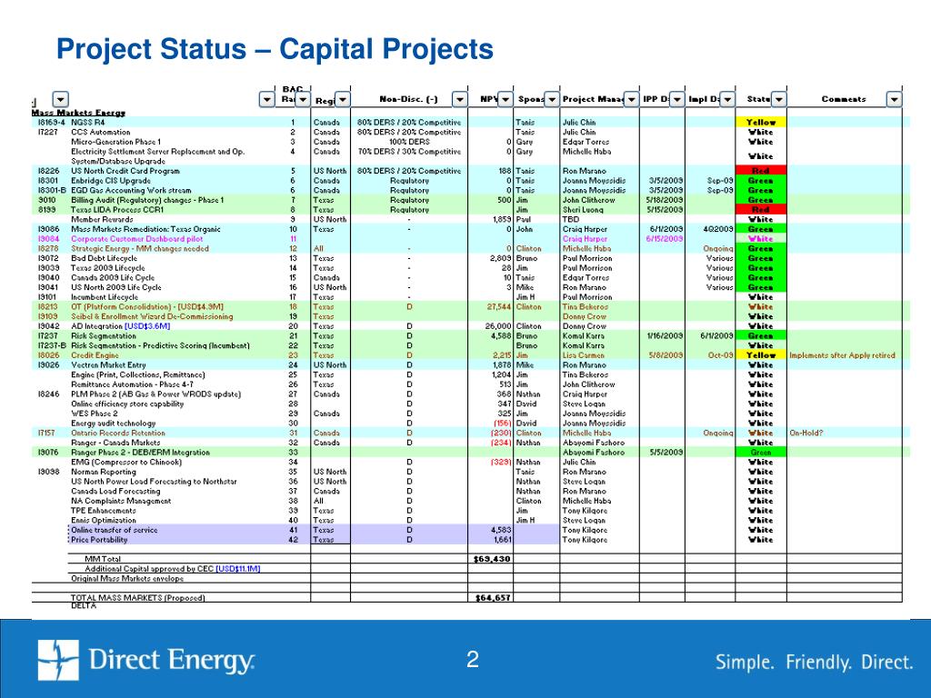
Task: Select the 1/16/2009 IPP date cell
Action: point(665,336)
